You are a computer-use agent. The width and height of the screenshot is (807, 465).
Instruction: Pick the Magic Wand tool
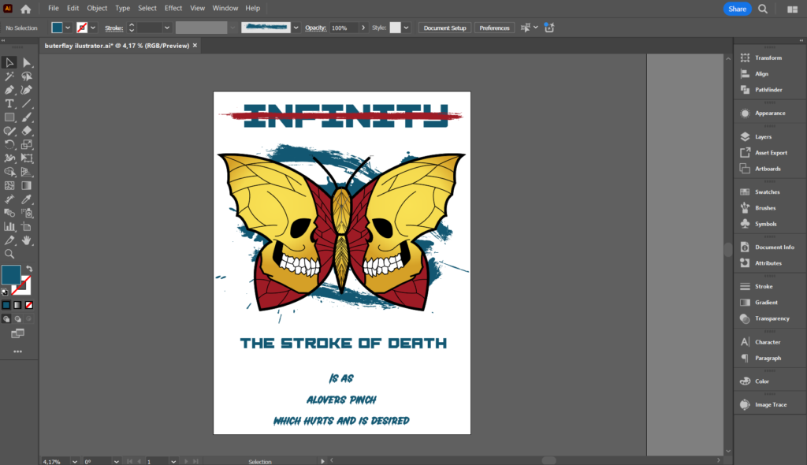point(9,76)
